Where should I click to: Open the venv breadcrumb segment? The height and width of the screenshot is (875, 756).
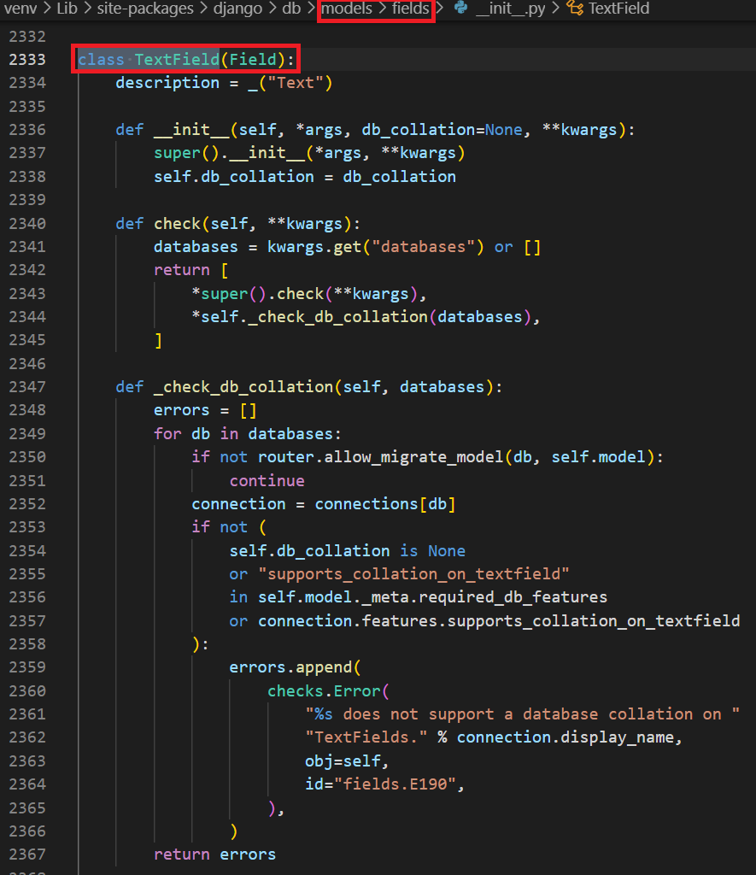[21, 9]
